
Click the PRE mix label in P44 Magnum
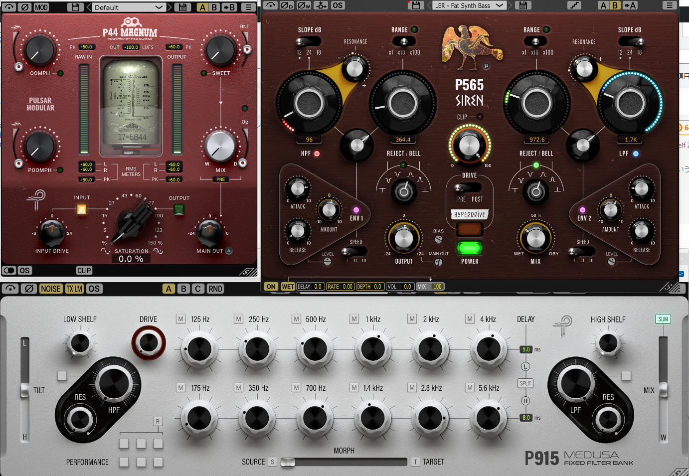[220, 179]
